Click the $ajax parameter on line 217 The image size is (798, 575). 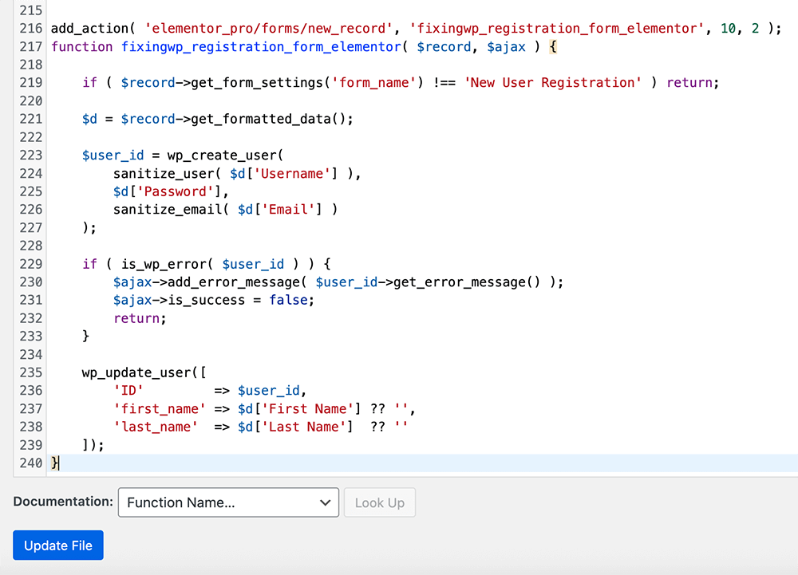pos(506,47)
